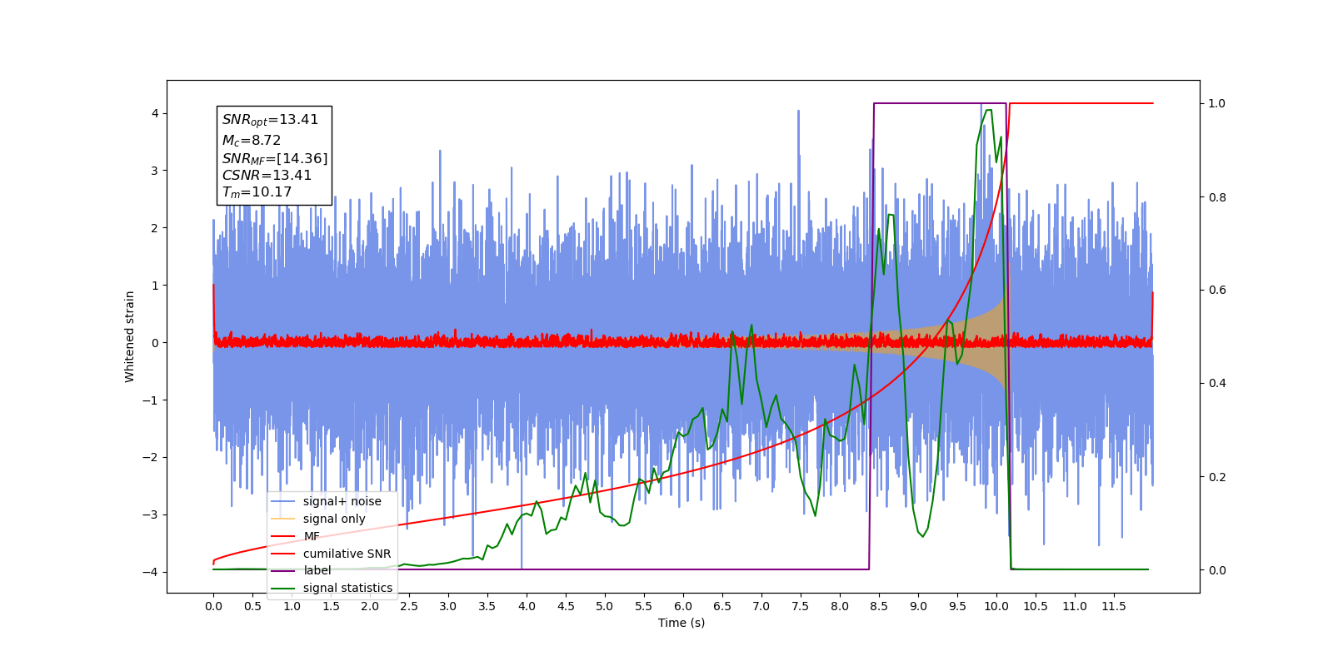Click the left y-axis tick label 0
The image size is (1333, 666).
tap(155, 343)
